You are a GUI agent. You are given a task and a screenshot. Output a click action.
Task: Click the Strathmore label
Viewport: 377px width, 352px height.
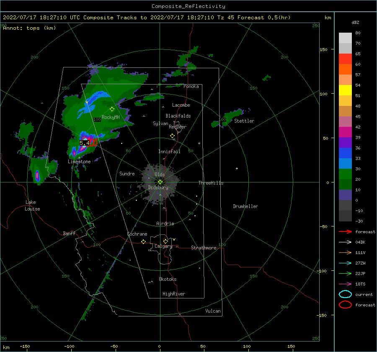click(204, 248)
